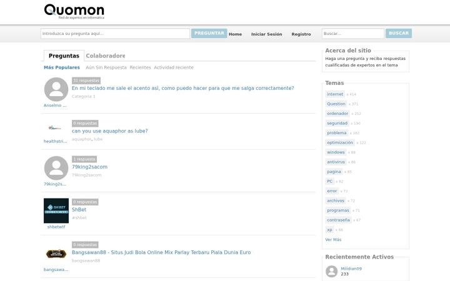The image size is (450, 281).
Task: Focus the Buscar search field
Action: (353, 33)
